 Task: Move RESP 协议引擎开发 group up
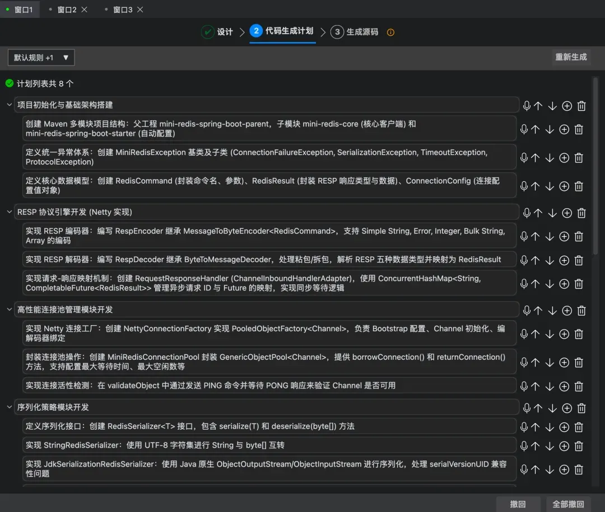pyautogui.click(x=538, y=213)
